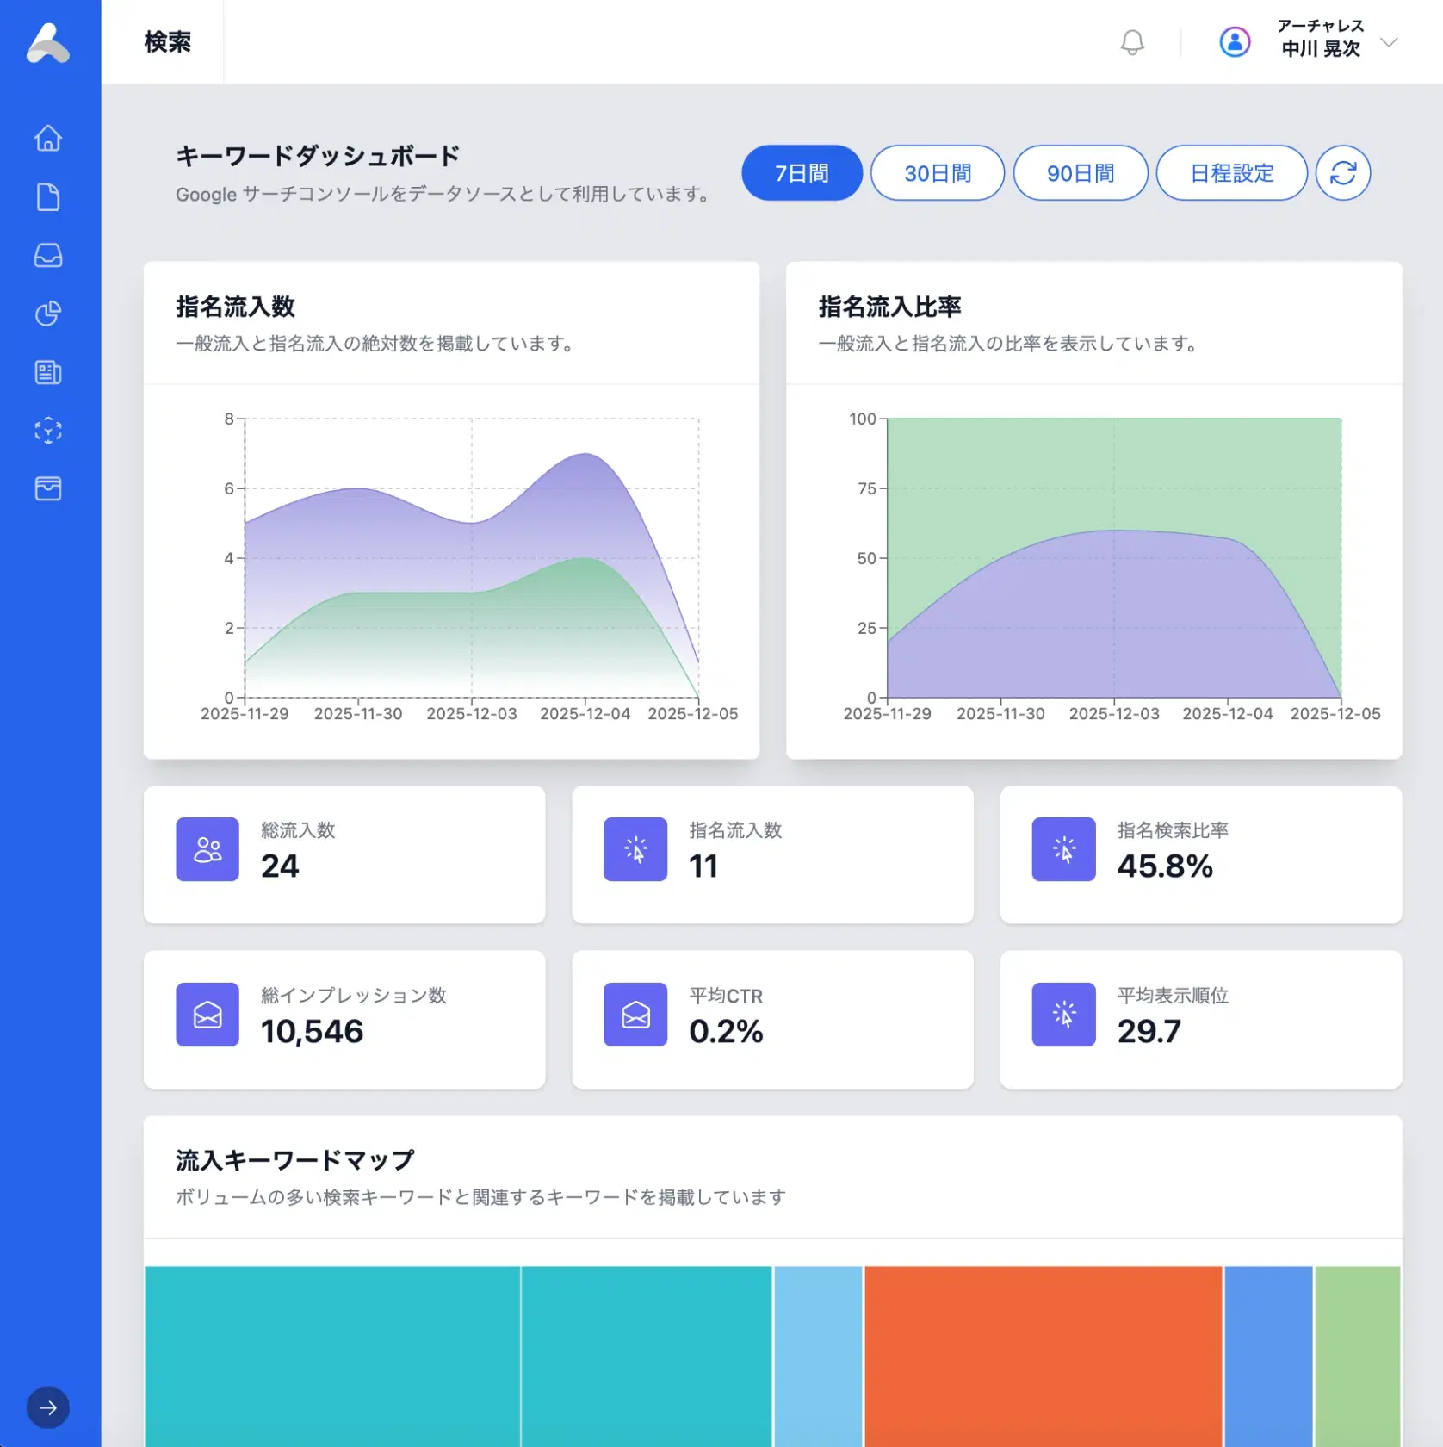
Task: Open the archive box icon in sidebar
Action: pos(48,488)
